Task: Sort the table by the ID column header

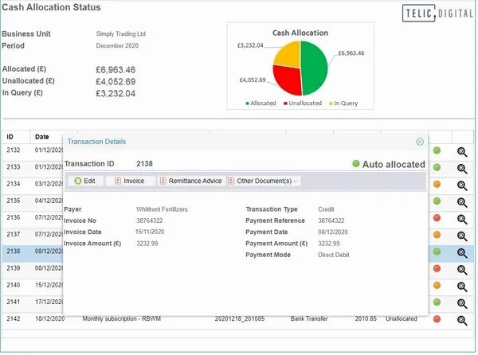Action: click(x=12, y=136)
